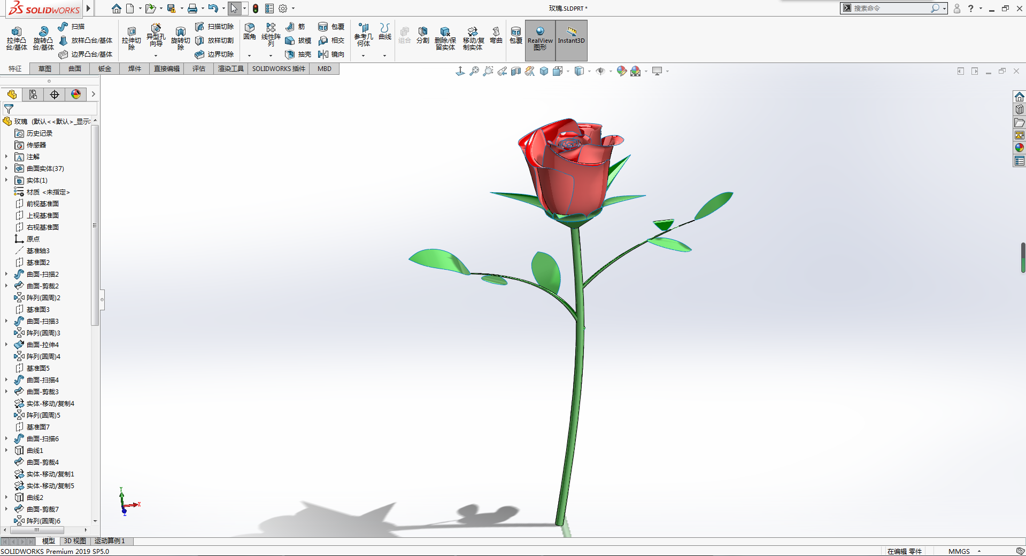Viewport: 1026px width, 556px height.
Task: Click the Move/Copy Bodies (移动/复制实体) tool
Action: 473,38
